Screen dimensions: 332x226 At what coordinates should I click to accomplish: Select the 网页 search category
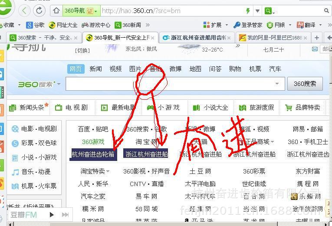(x=76, y=69)
